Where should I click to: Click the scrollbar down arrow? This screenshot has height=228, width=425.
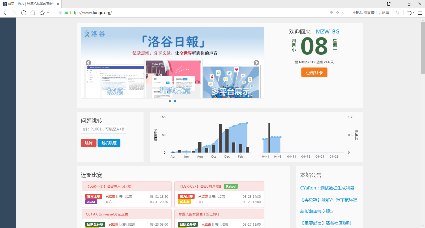click(423, 226)
